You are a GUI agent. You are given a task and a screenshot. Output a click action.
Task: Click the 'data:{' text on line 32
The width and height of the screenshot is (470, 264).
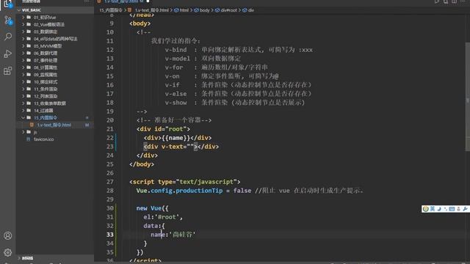[154, 226]
